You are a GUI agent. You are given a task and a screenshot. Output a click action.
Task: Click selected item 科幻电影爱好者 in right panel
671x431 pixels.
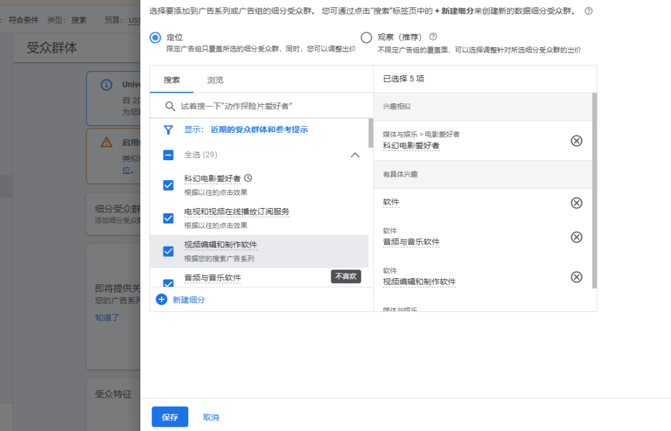(x=411, y=146)
